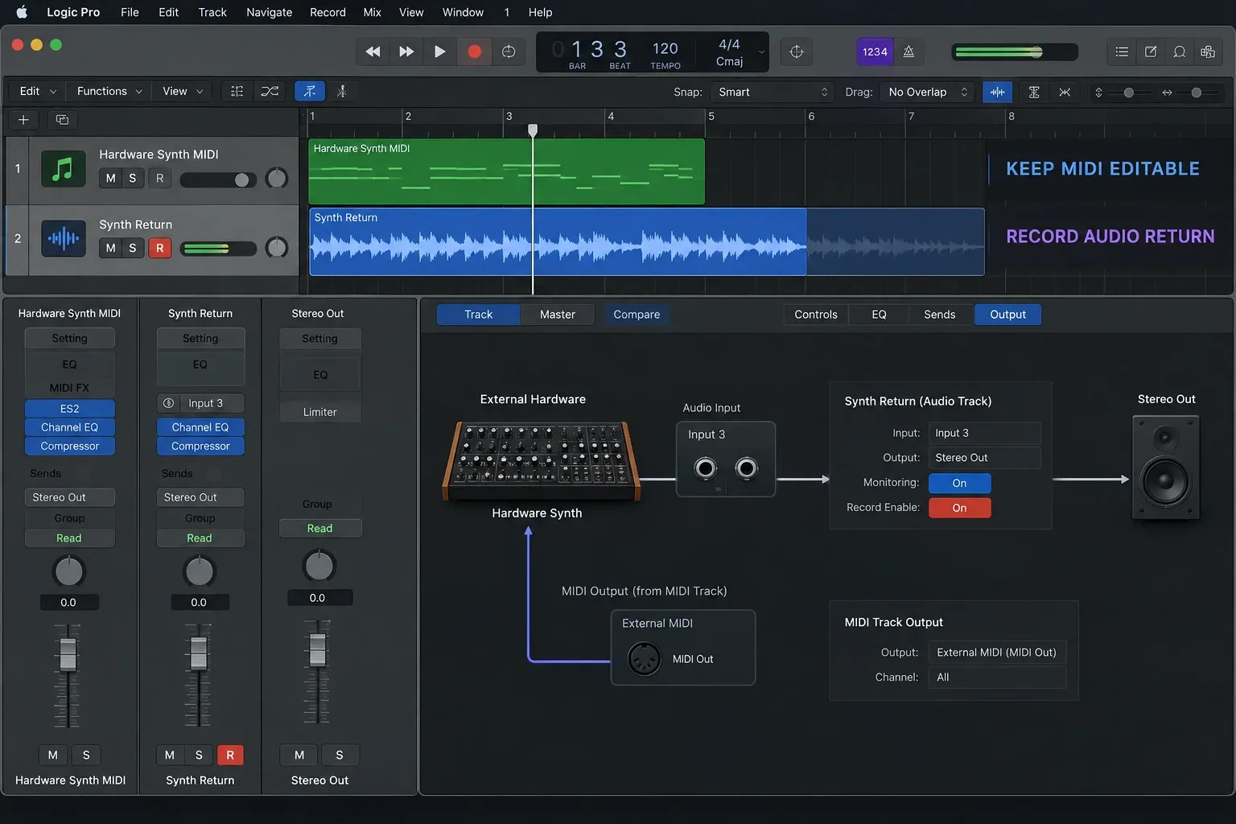Open the View dropdown in tracks toolbar
Viewport: 1236px width, 824px height.
coord(183,92)
